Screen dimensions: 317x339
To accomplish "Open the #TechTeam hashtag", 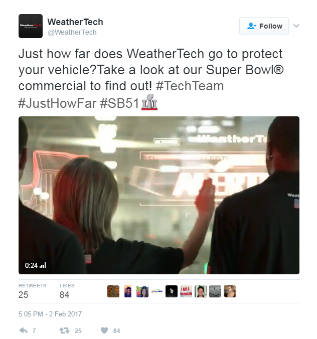I will click(190, 86).
